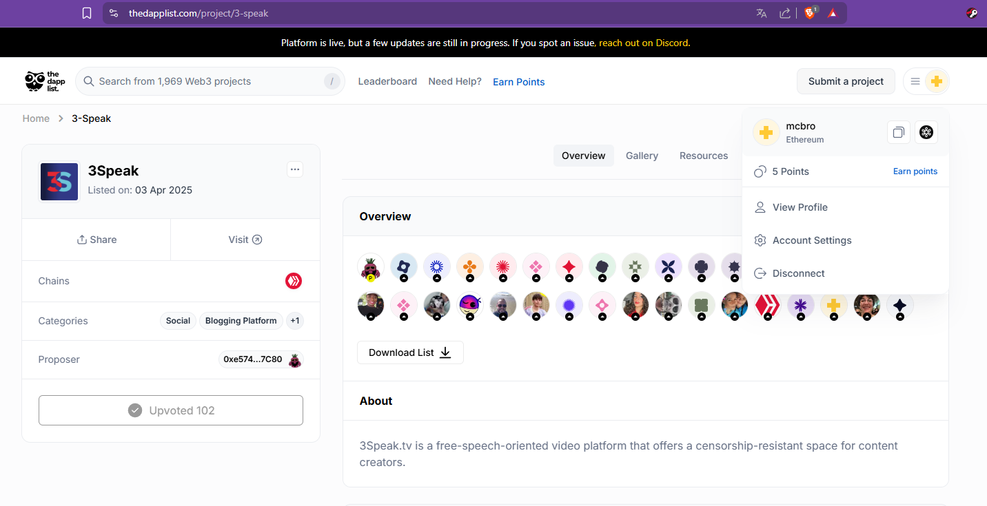Click the yellow plus avatar in the header

(x=936, y=81)
